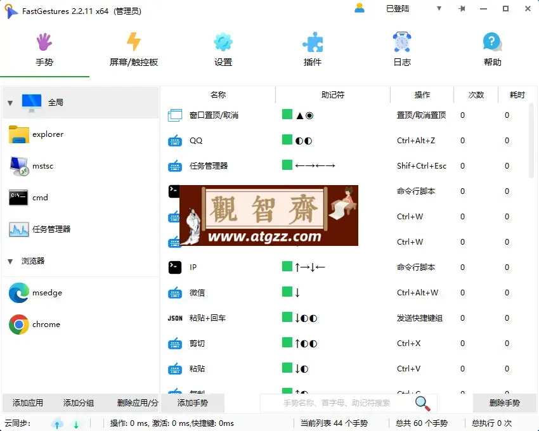Click the QQ gesture keyboard icon

pos(175,141)
